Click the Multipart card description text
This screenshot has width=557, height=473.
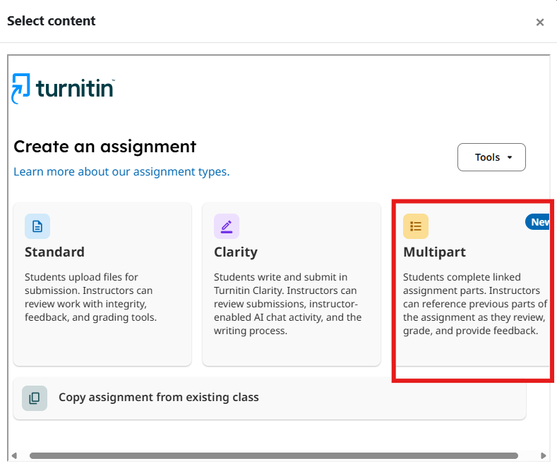pyautogui.click(x=475, y=304)
